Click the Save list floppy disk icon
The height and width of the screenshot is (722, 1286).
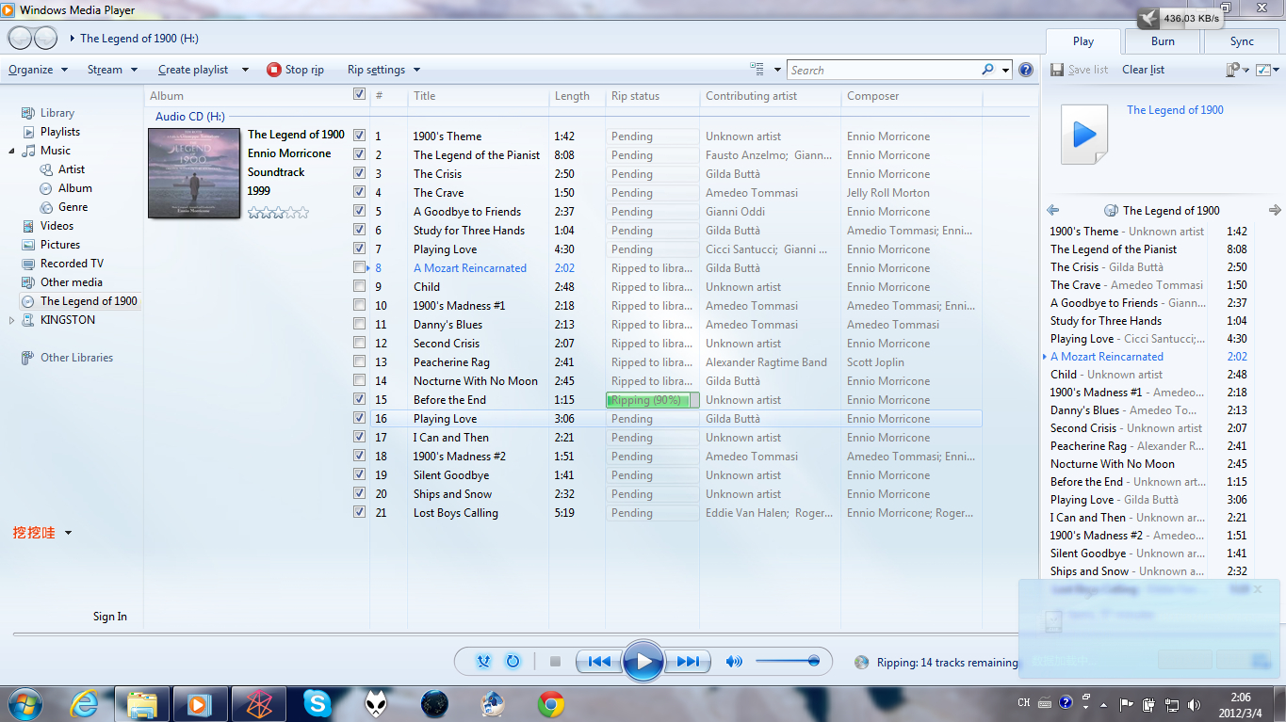[1057, 70]
